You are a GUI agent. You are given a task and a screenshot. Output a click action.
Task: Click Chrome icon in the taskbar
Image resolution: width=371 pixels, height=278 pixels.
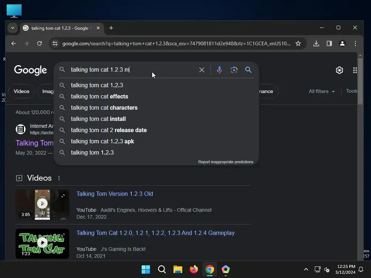(210, 269)
